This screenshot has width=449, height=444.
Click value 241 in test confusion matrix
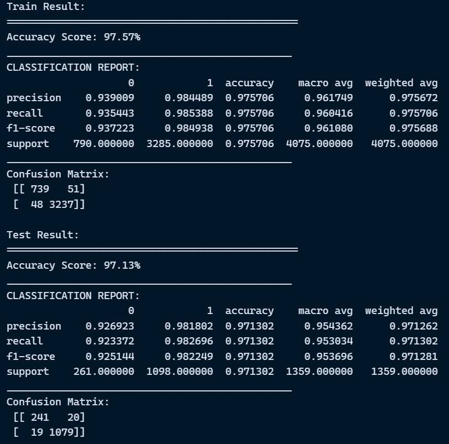click(x=40, y=417)
